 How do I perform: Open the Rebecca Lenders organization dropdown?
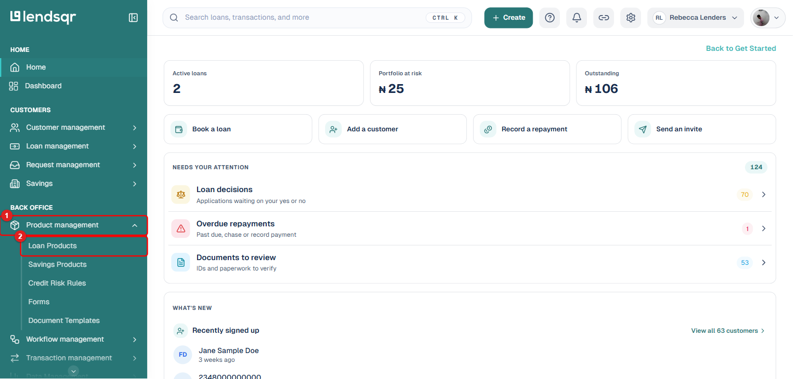click(x=696, y=18)
